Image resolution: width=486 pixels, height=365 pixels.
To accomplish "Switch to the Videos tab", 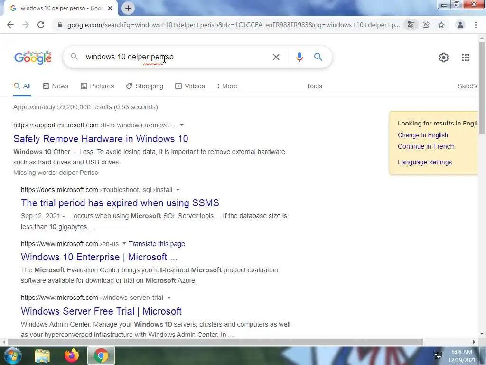I will 190,86.
